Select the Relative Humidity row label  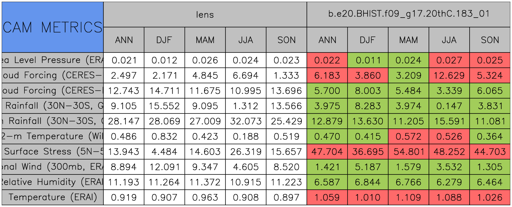(53, 182)
